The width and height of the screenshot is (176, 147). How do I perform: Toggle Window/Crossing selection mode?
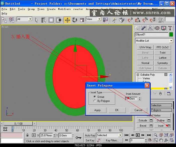click(59, 20)
